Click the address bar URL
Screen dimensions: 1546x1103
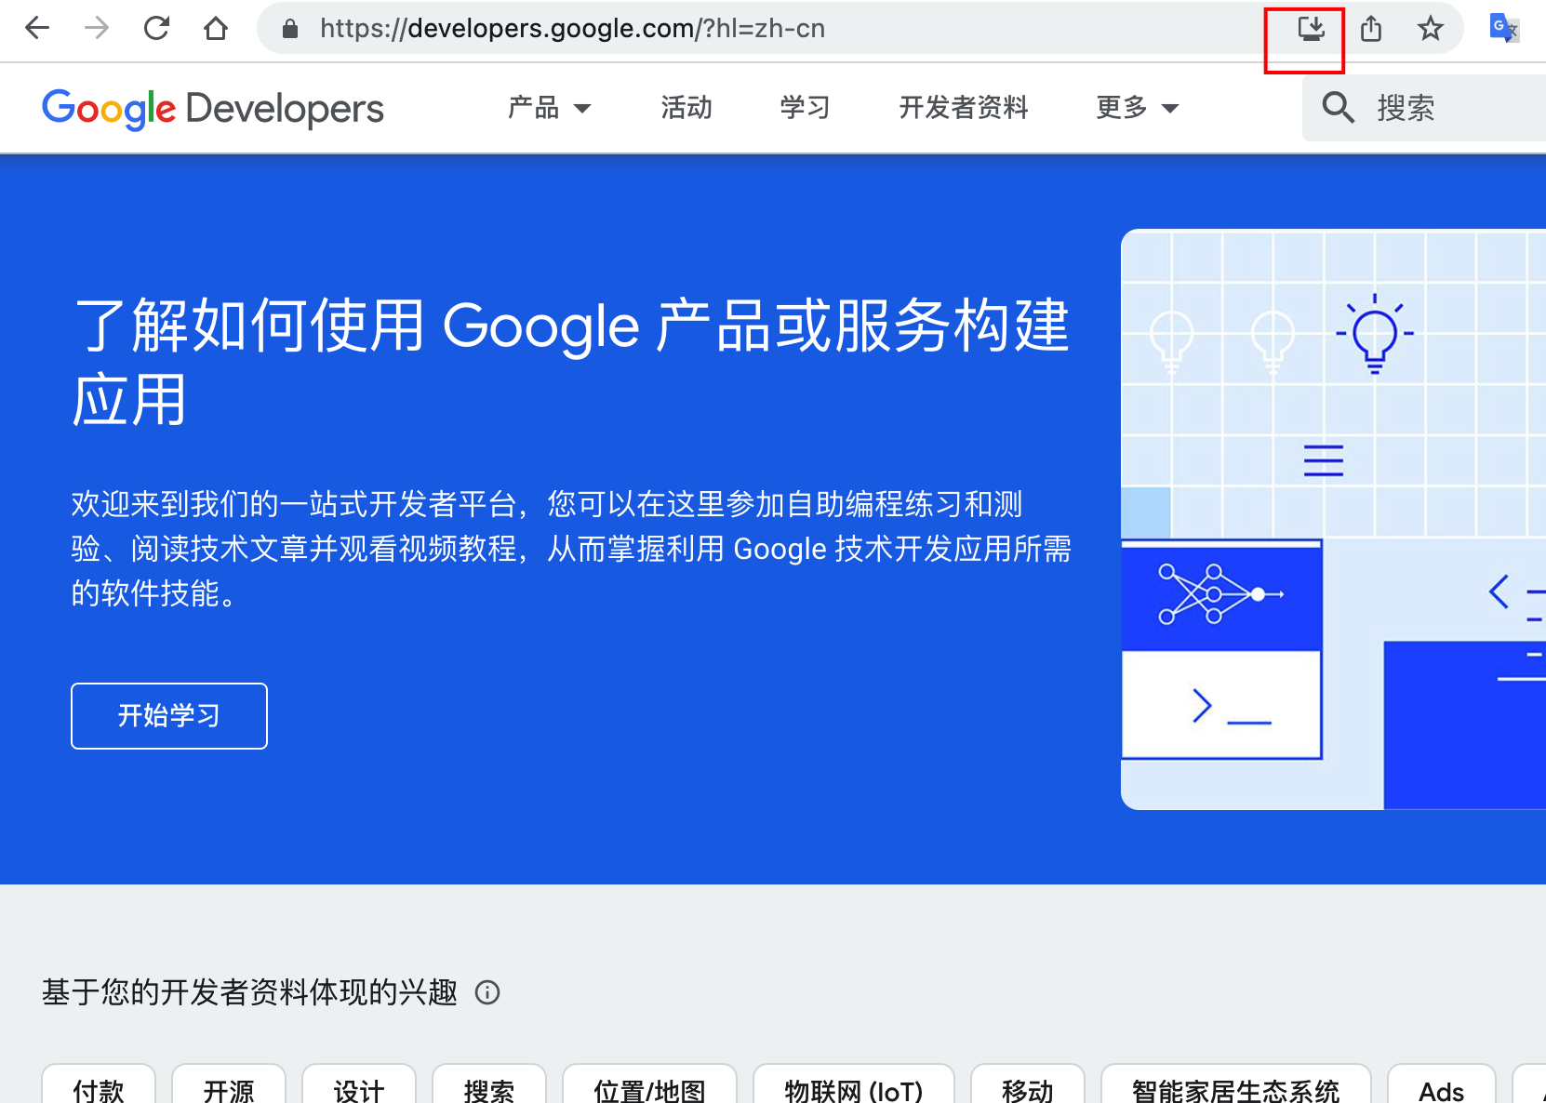pyautogui.click(x=572, y=29)
